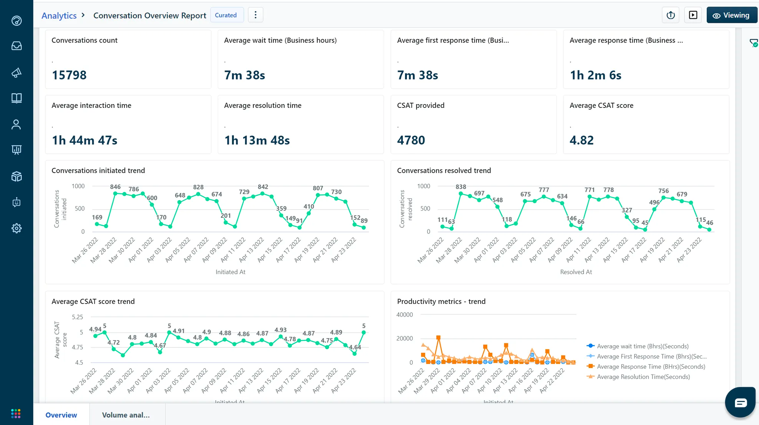Viewport: 759px width, 425px height.
Task: Toggle the Viewing mode button
Action: (732, 15)
